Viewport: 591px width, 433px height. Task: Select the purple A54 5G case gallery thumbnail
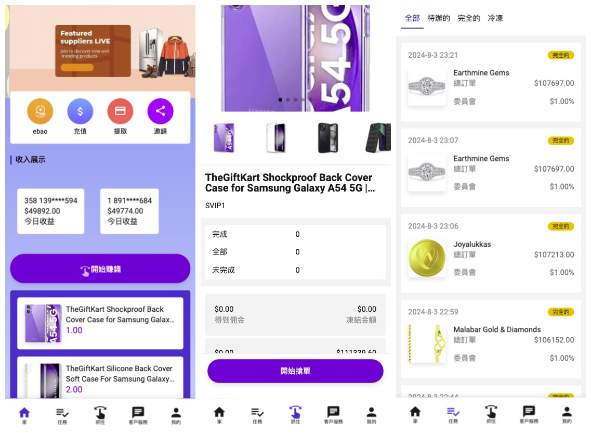(x=224, y=138)
